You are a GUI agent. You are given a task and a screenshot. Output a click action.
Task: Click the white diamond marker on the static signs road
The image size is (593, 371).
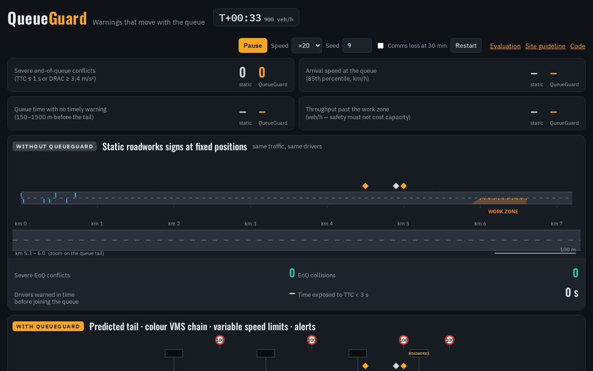tap(396, 186)
